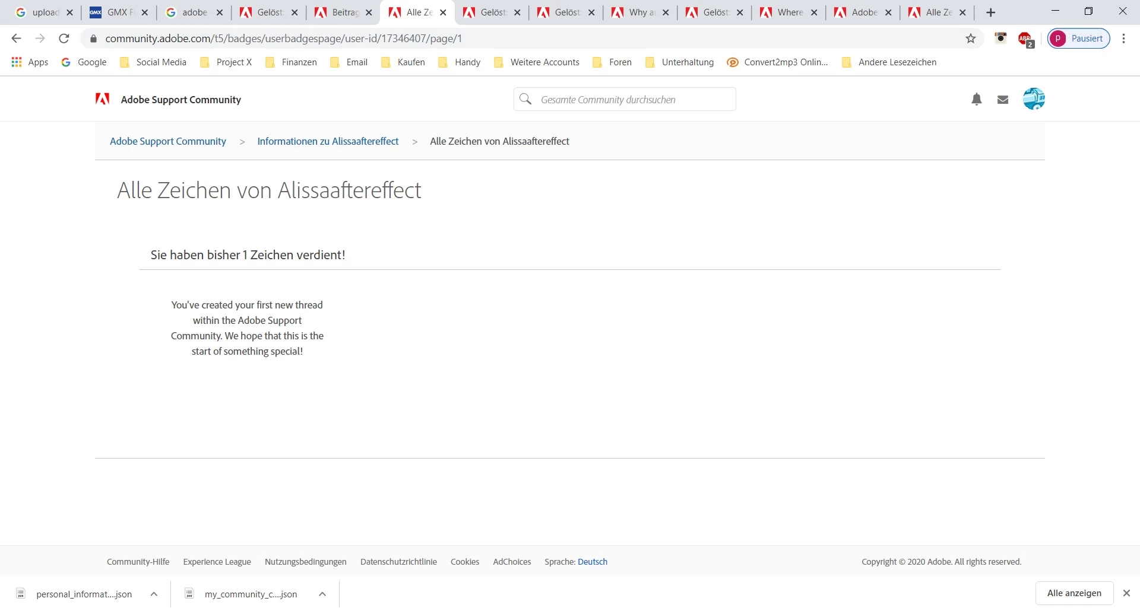The width and height of the screenshot is (1140, 611).
Task: Open the Nutzungsbedingungen footer link
Action: (x=306, y=562)
